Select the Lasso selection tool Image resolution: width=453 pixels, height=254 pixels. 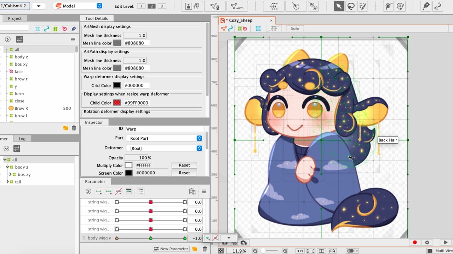[351, 6]
